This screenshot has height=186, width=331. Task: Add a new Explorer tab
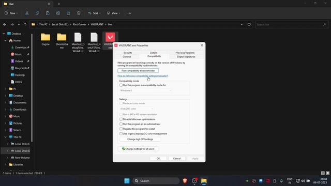click(59, 4)
